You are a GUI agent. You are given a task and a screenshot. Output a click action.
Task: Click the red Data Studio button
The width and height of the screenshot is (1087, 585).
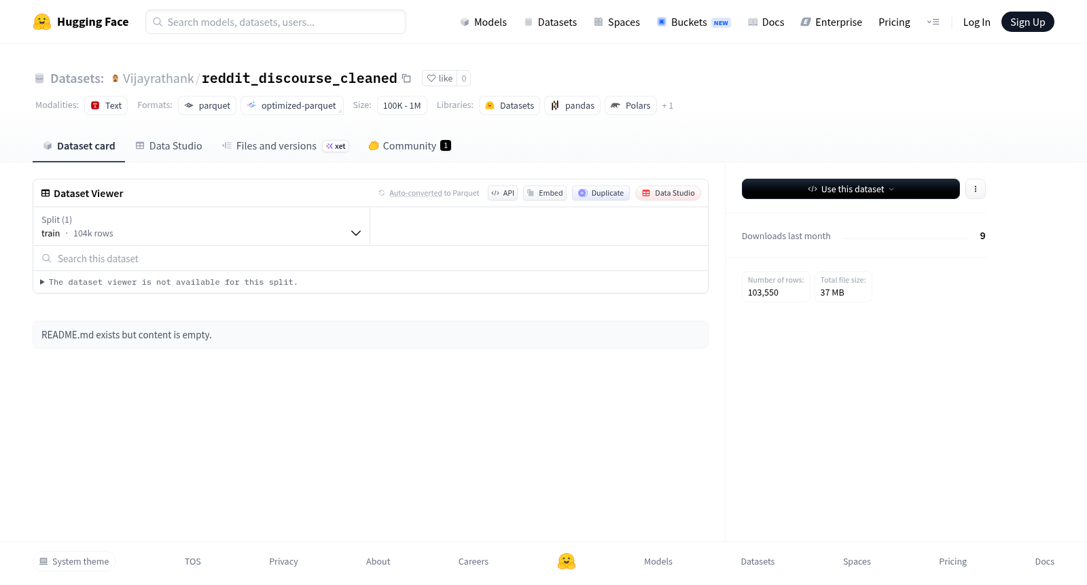pos(668,193)
